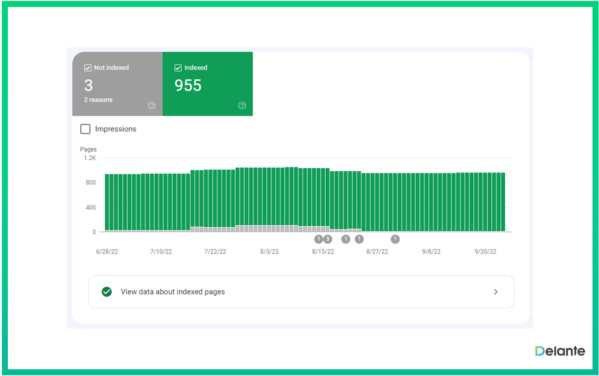
Task: Open help icon on Indexed card
Action: point(242,106)
